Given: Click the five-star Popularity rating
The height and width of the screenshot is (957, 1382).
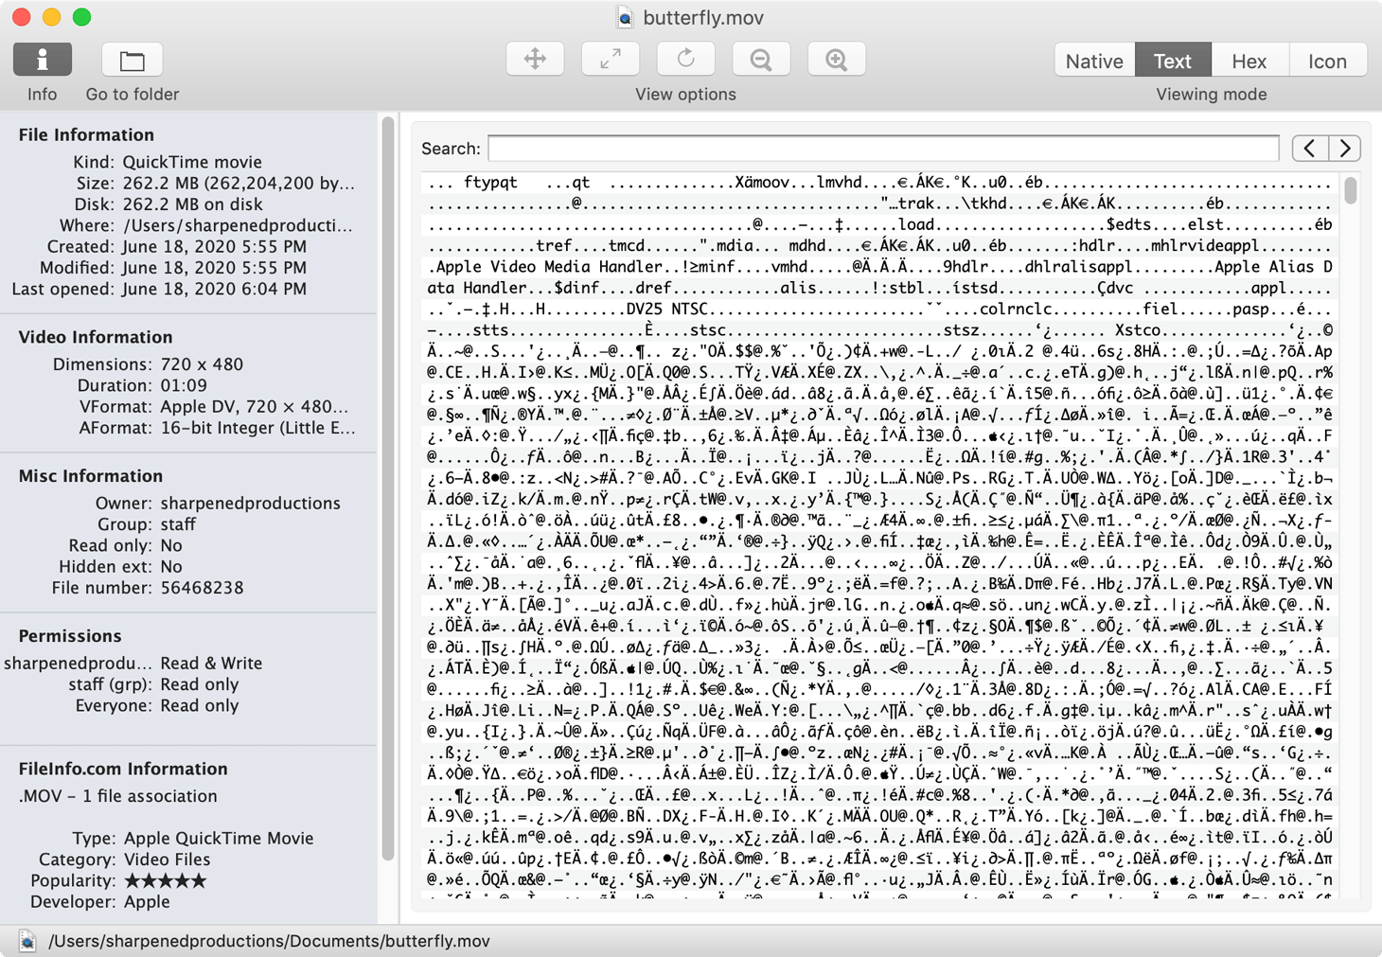Looking at the screenshot, I should [165, 880].
